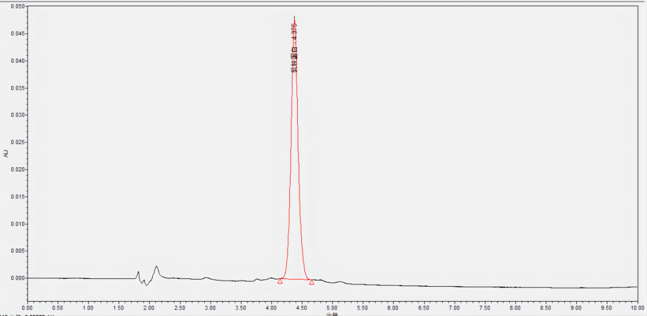Click the 3.50 time-axis tick label
Image resolution: width=647 pixels, height=316 pixels.
(x=241, y=308)
